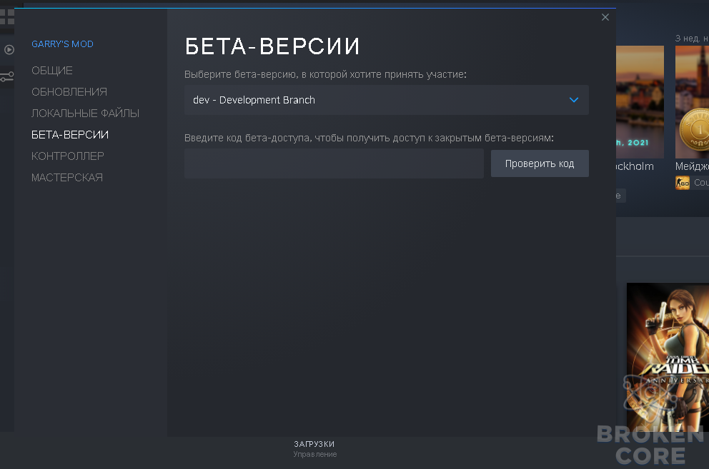Click the play circle icon in library sidebar
This screenshot has height=469, width=709.
[x=9, y=50]
